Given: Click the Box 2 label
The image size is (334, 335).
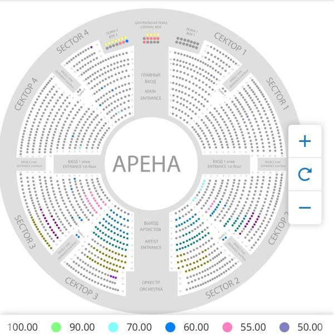Looking at the screenshot, I should 113,32.
